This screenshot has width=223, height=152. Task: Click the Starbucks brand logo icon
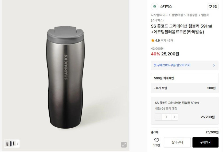coord(154,6)
